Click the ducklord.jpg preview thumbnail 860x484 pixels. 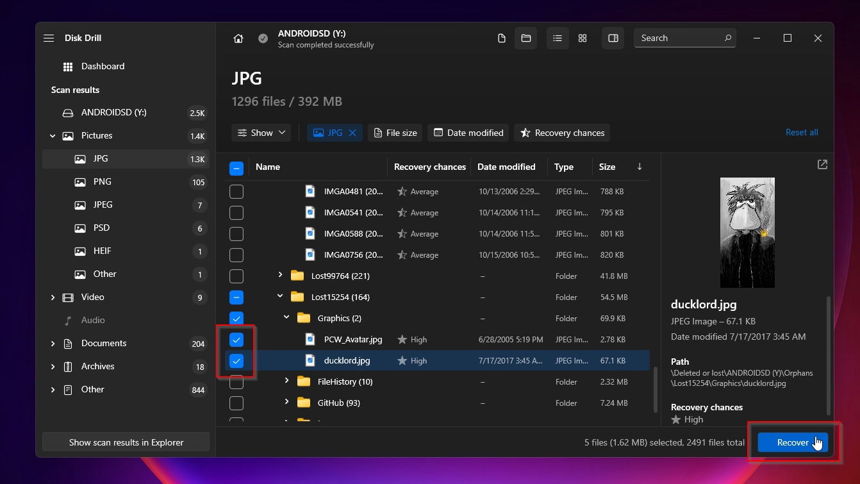point(747,233)
